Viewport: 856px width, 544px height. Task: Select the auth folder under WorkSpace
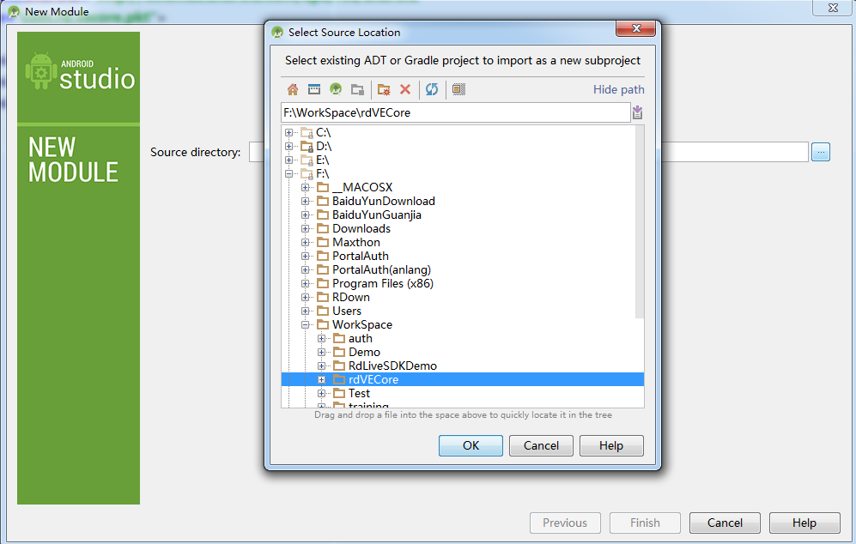[361, 339]
